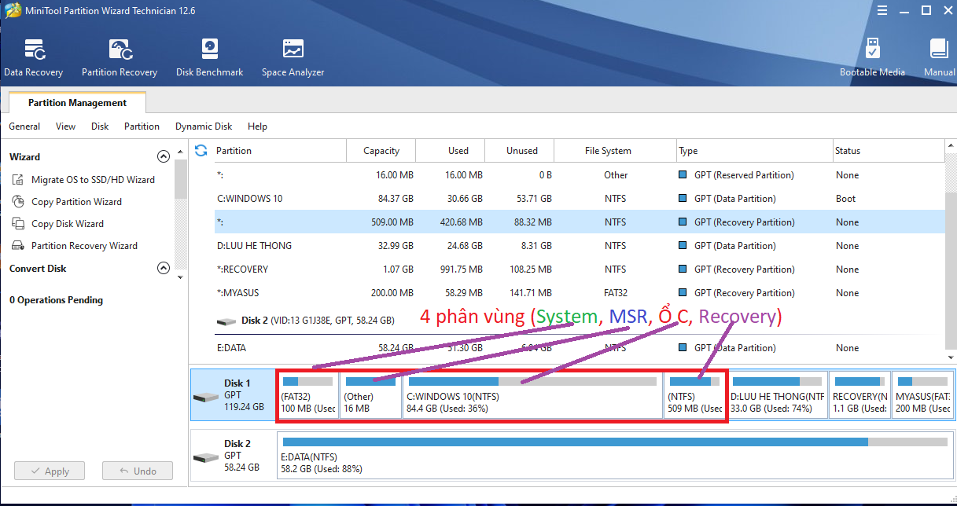Click the FAT32 file system cell
957x506 pixels.
616,293
